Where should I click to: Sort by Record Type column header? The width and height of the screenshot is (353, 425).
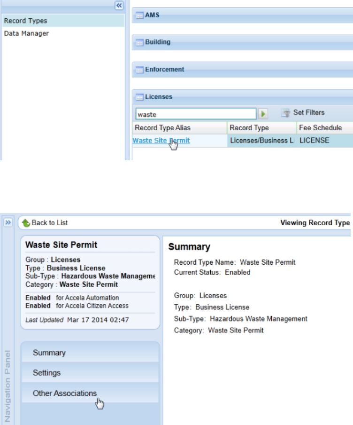point(262,128)
